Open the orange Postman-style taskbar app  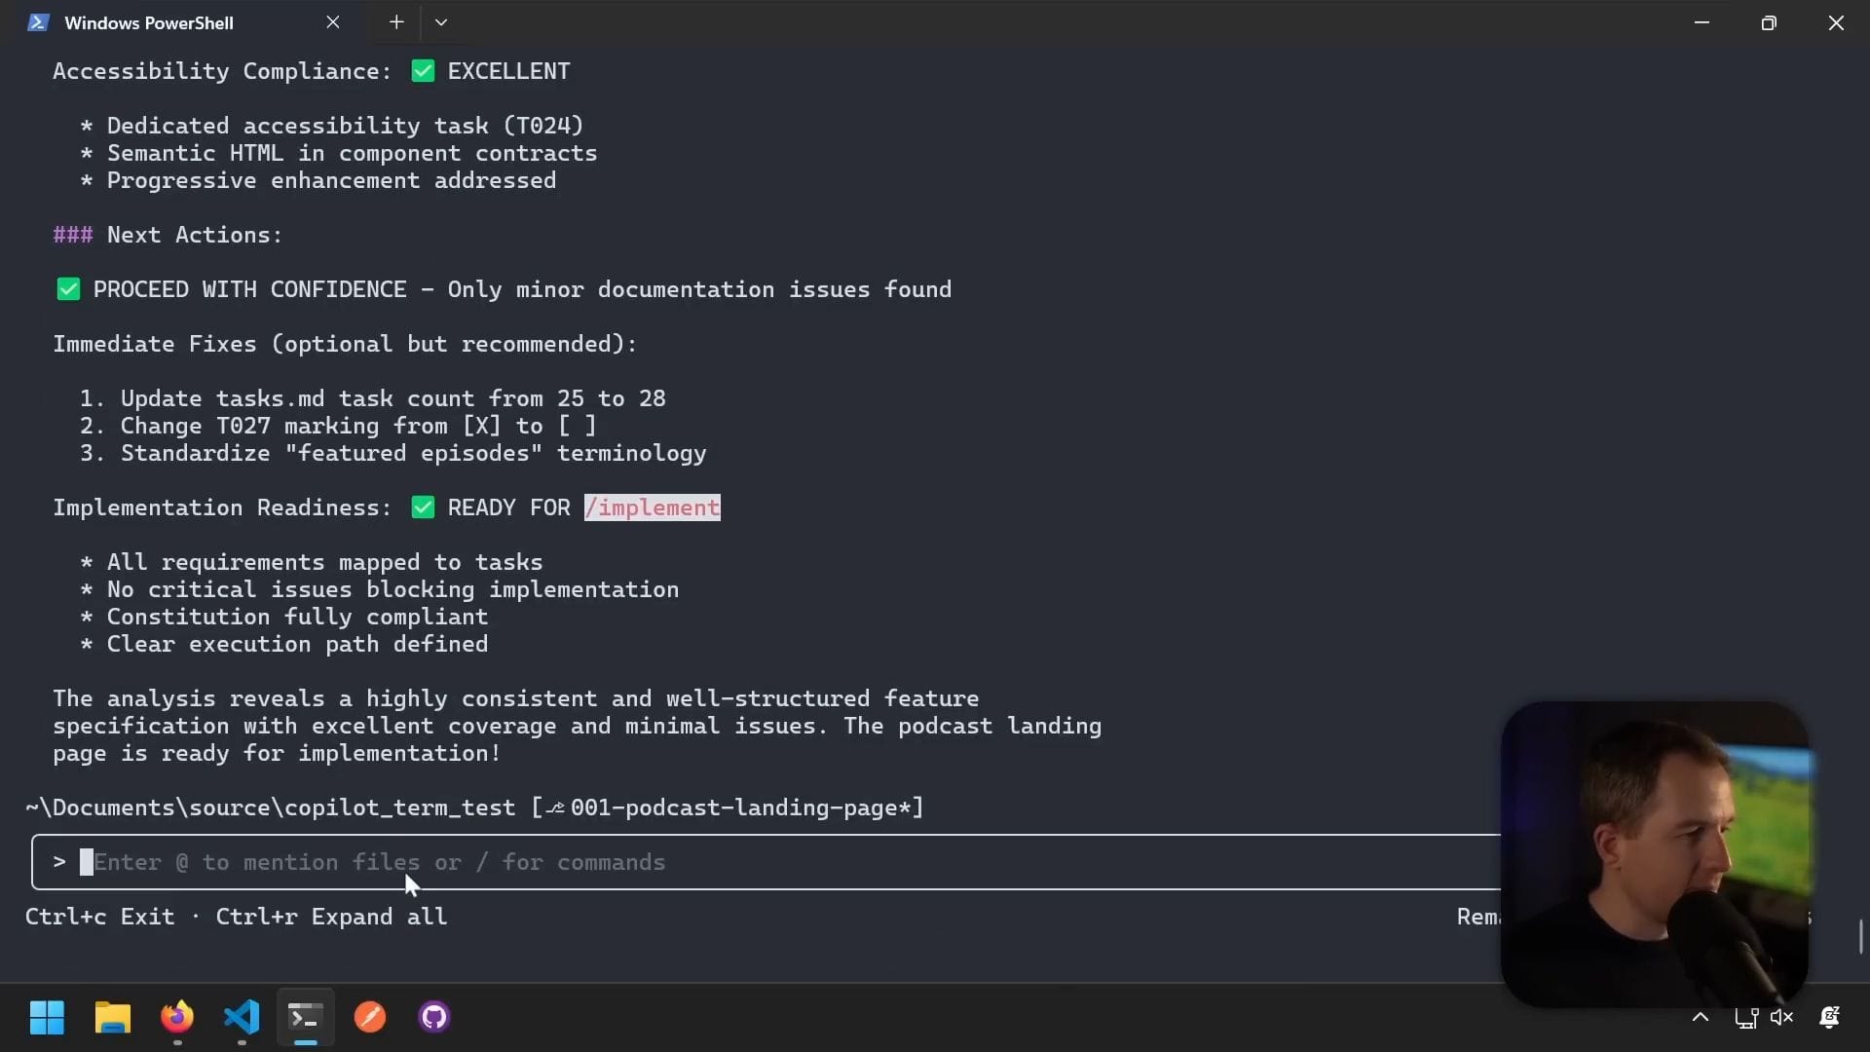tap(370, 1017)
